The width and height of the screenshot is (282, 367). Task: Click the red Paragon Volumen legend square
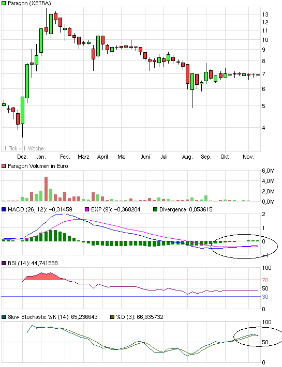[4, 166]
